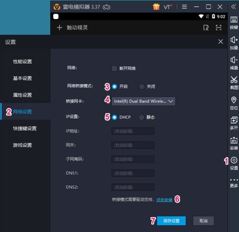
Task: Click the gamepad icon next to version
Action: click(x=106, y=7)
